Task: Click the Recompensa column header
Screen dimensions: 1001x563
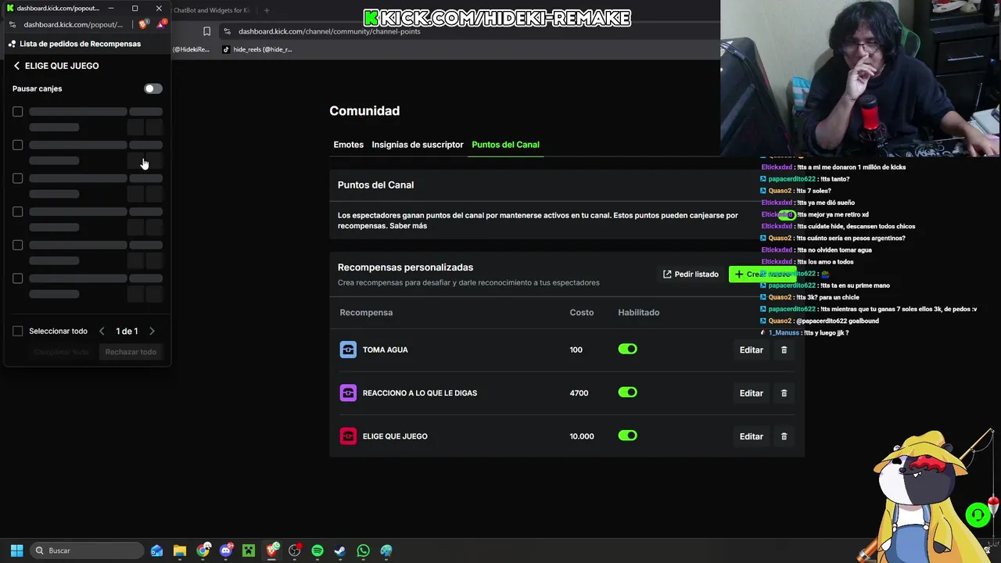Action: click(x=366, y=312)
